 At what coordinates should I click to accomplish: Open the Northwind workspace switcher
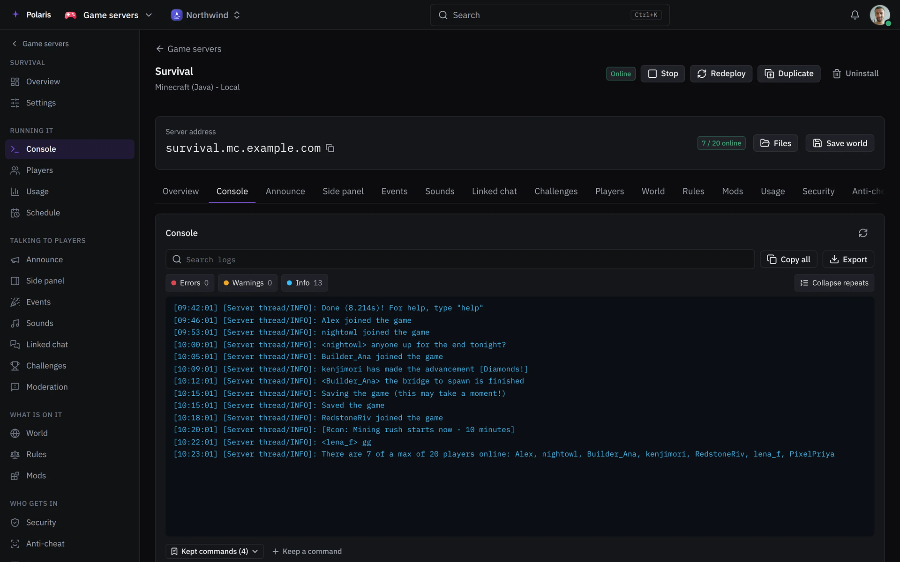[x=206, y=15]
